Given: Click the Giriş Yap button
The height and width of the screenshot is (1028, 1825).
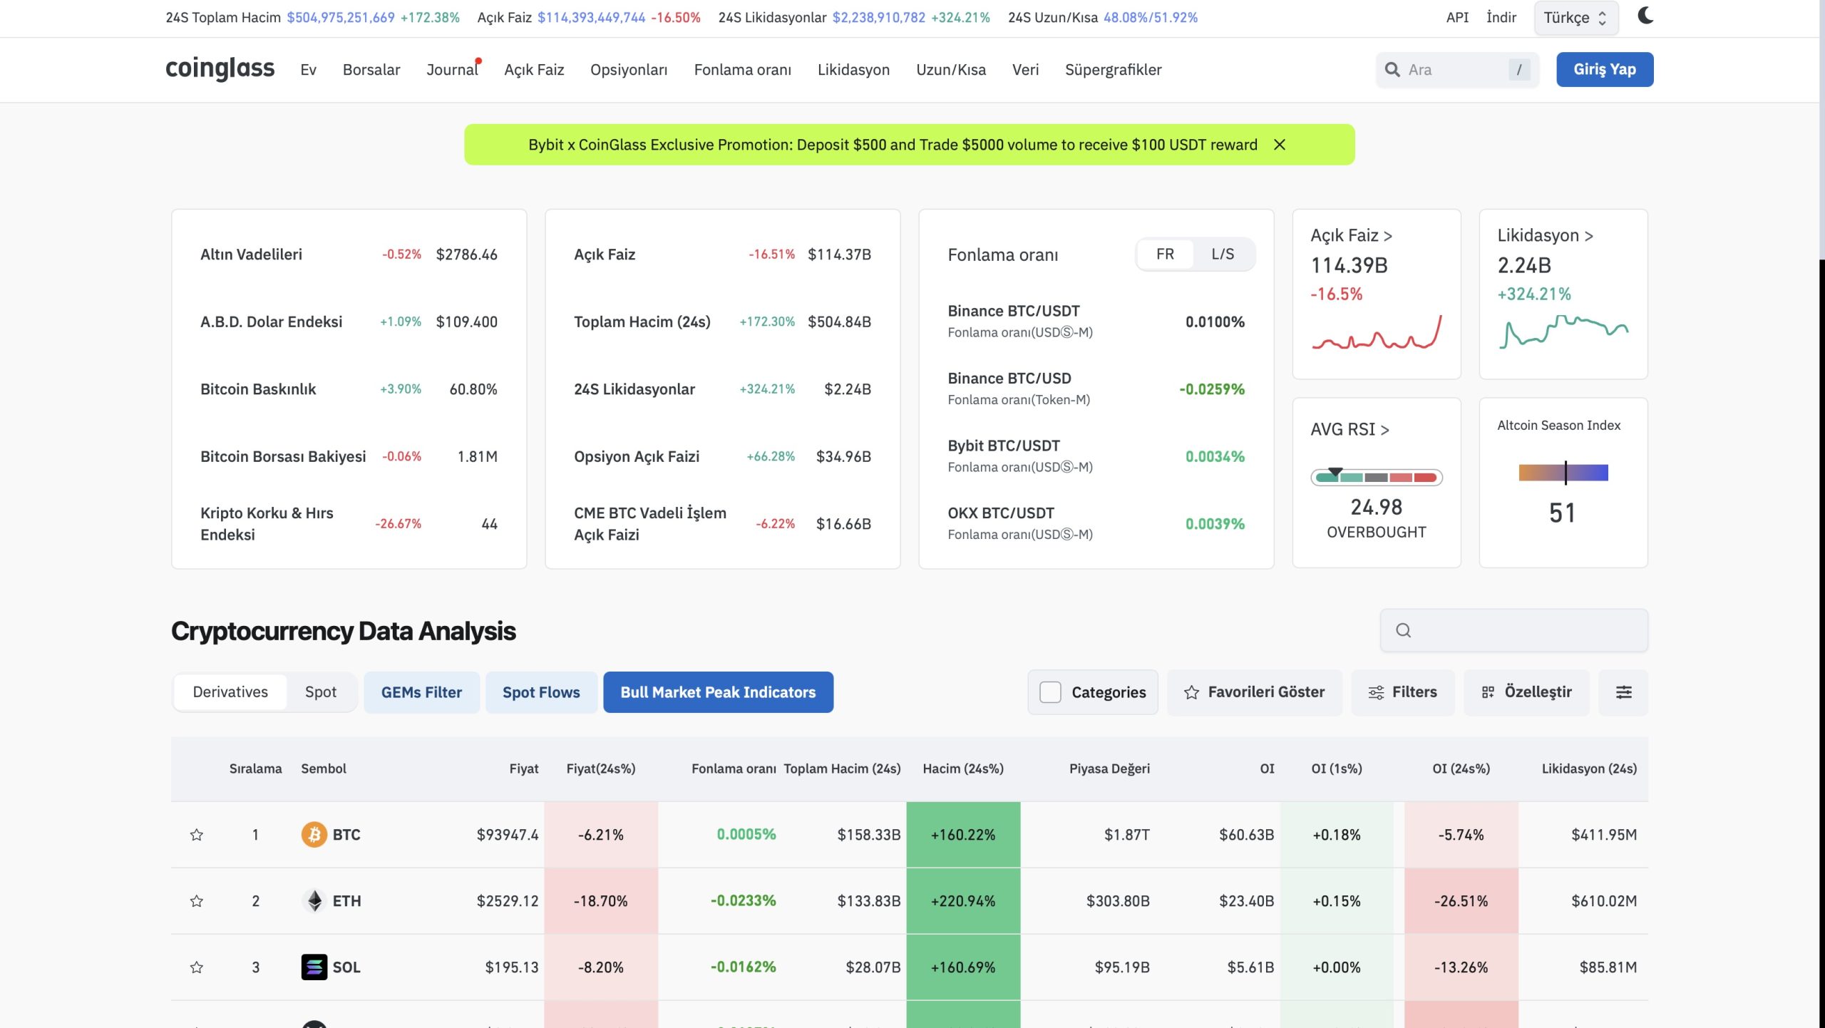Looking at the screenshot, I should pyautogui.click(x=1605, y=69).
